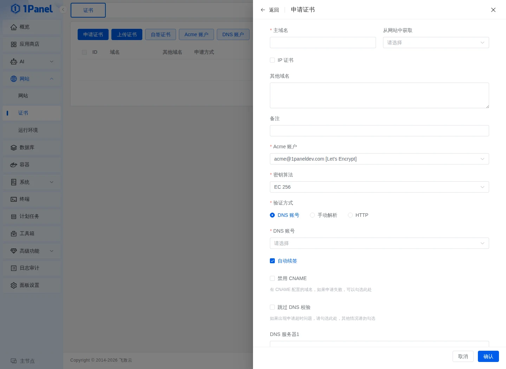Click the scheduled tasks calendar icon

[14, 216]
